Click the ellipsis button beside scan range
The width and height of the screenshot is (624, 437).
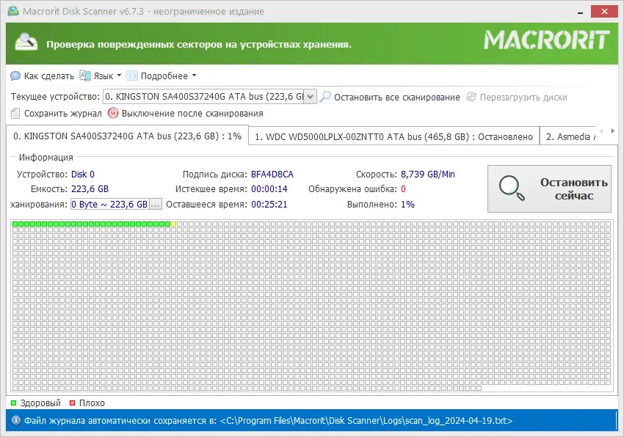(x=155, y=205)
